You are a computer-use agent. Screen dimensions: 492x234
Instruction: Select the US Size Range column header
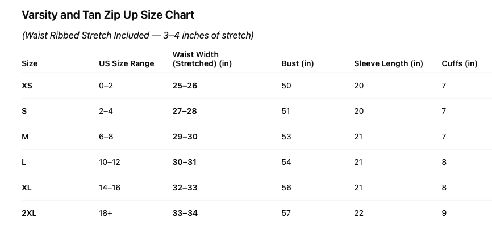pyautogui.click(x=126, y=63)
